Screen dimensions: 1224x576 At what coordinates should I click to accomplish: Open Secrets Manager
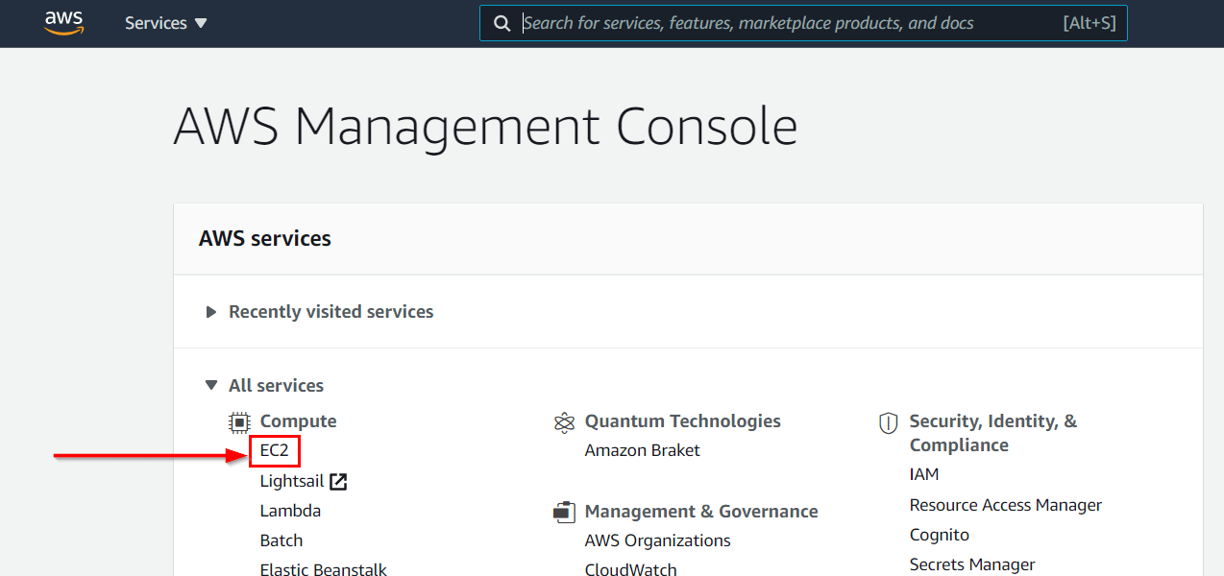pos(971,564)
